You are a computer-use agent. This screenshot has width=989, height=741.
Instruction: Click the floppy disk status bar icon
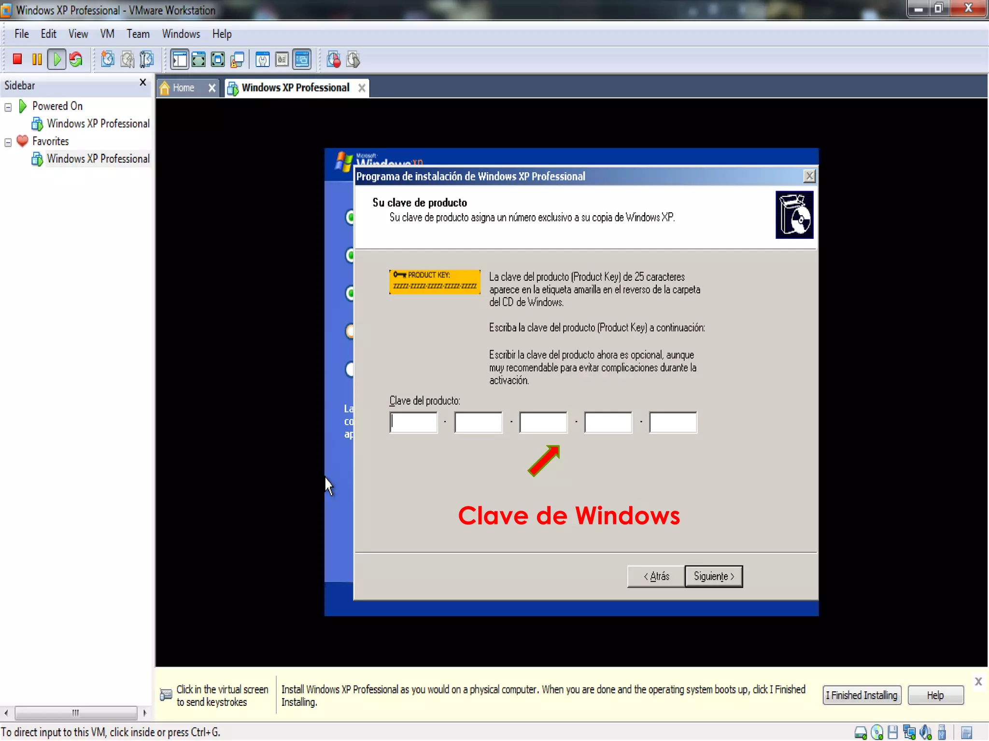[x=893, y=732]
